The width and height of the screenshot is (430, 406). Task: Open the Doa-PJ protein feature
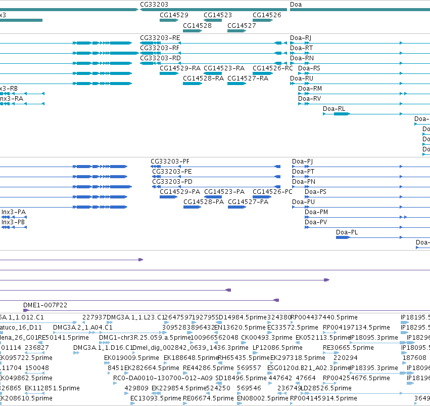click(361, 167)
